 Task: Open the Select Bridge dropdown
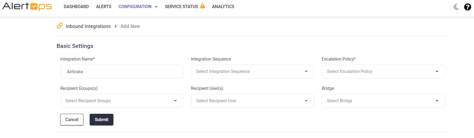pyautogui.click(x=383, y=101)
